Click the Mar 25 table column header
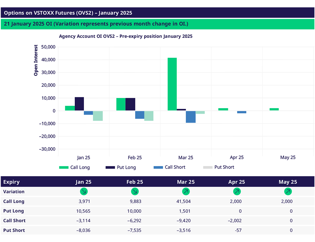This screenshot has height=242, width=315. (x=186, y=182)
